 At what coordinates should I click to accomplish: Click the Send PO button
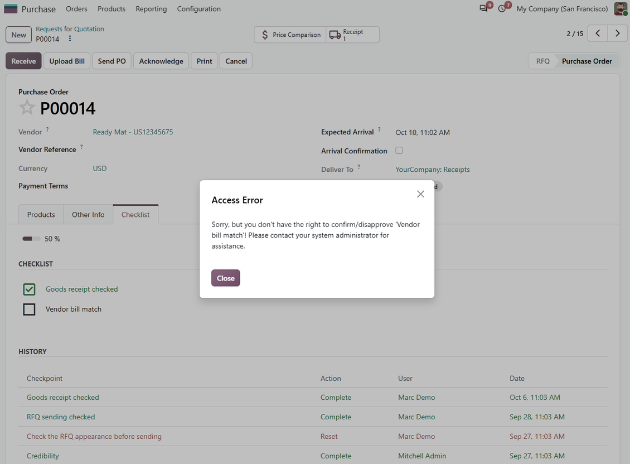click(112, 61)
